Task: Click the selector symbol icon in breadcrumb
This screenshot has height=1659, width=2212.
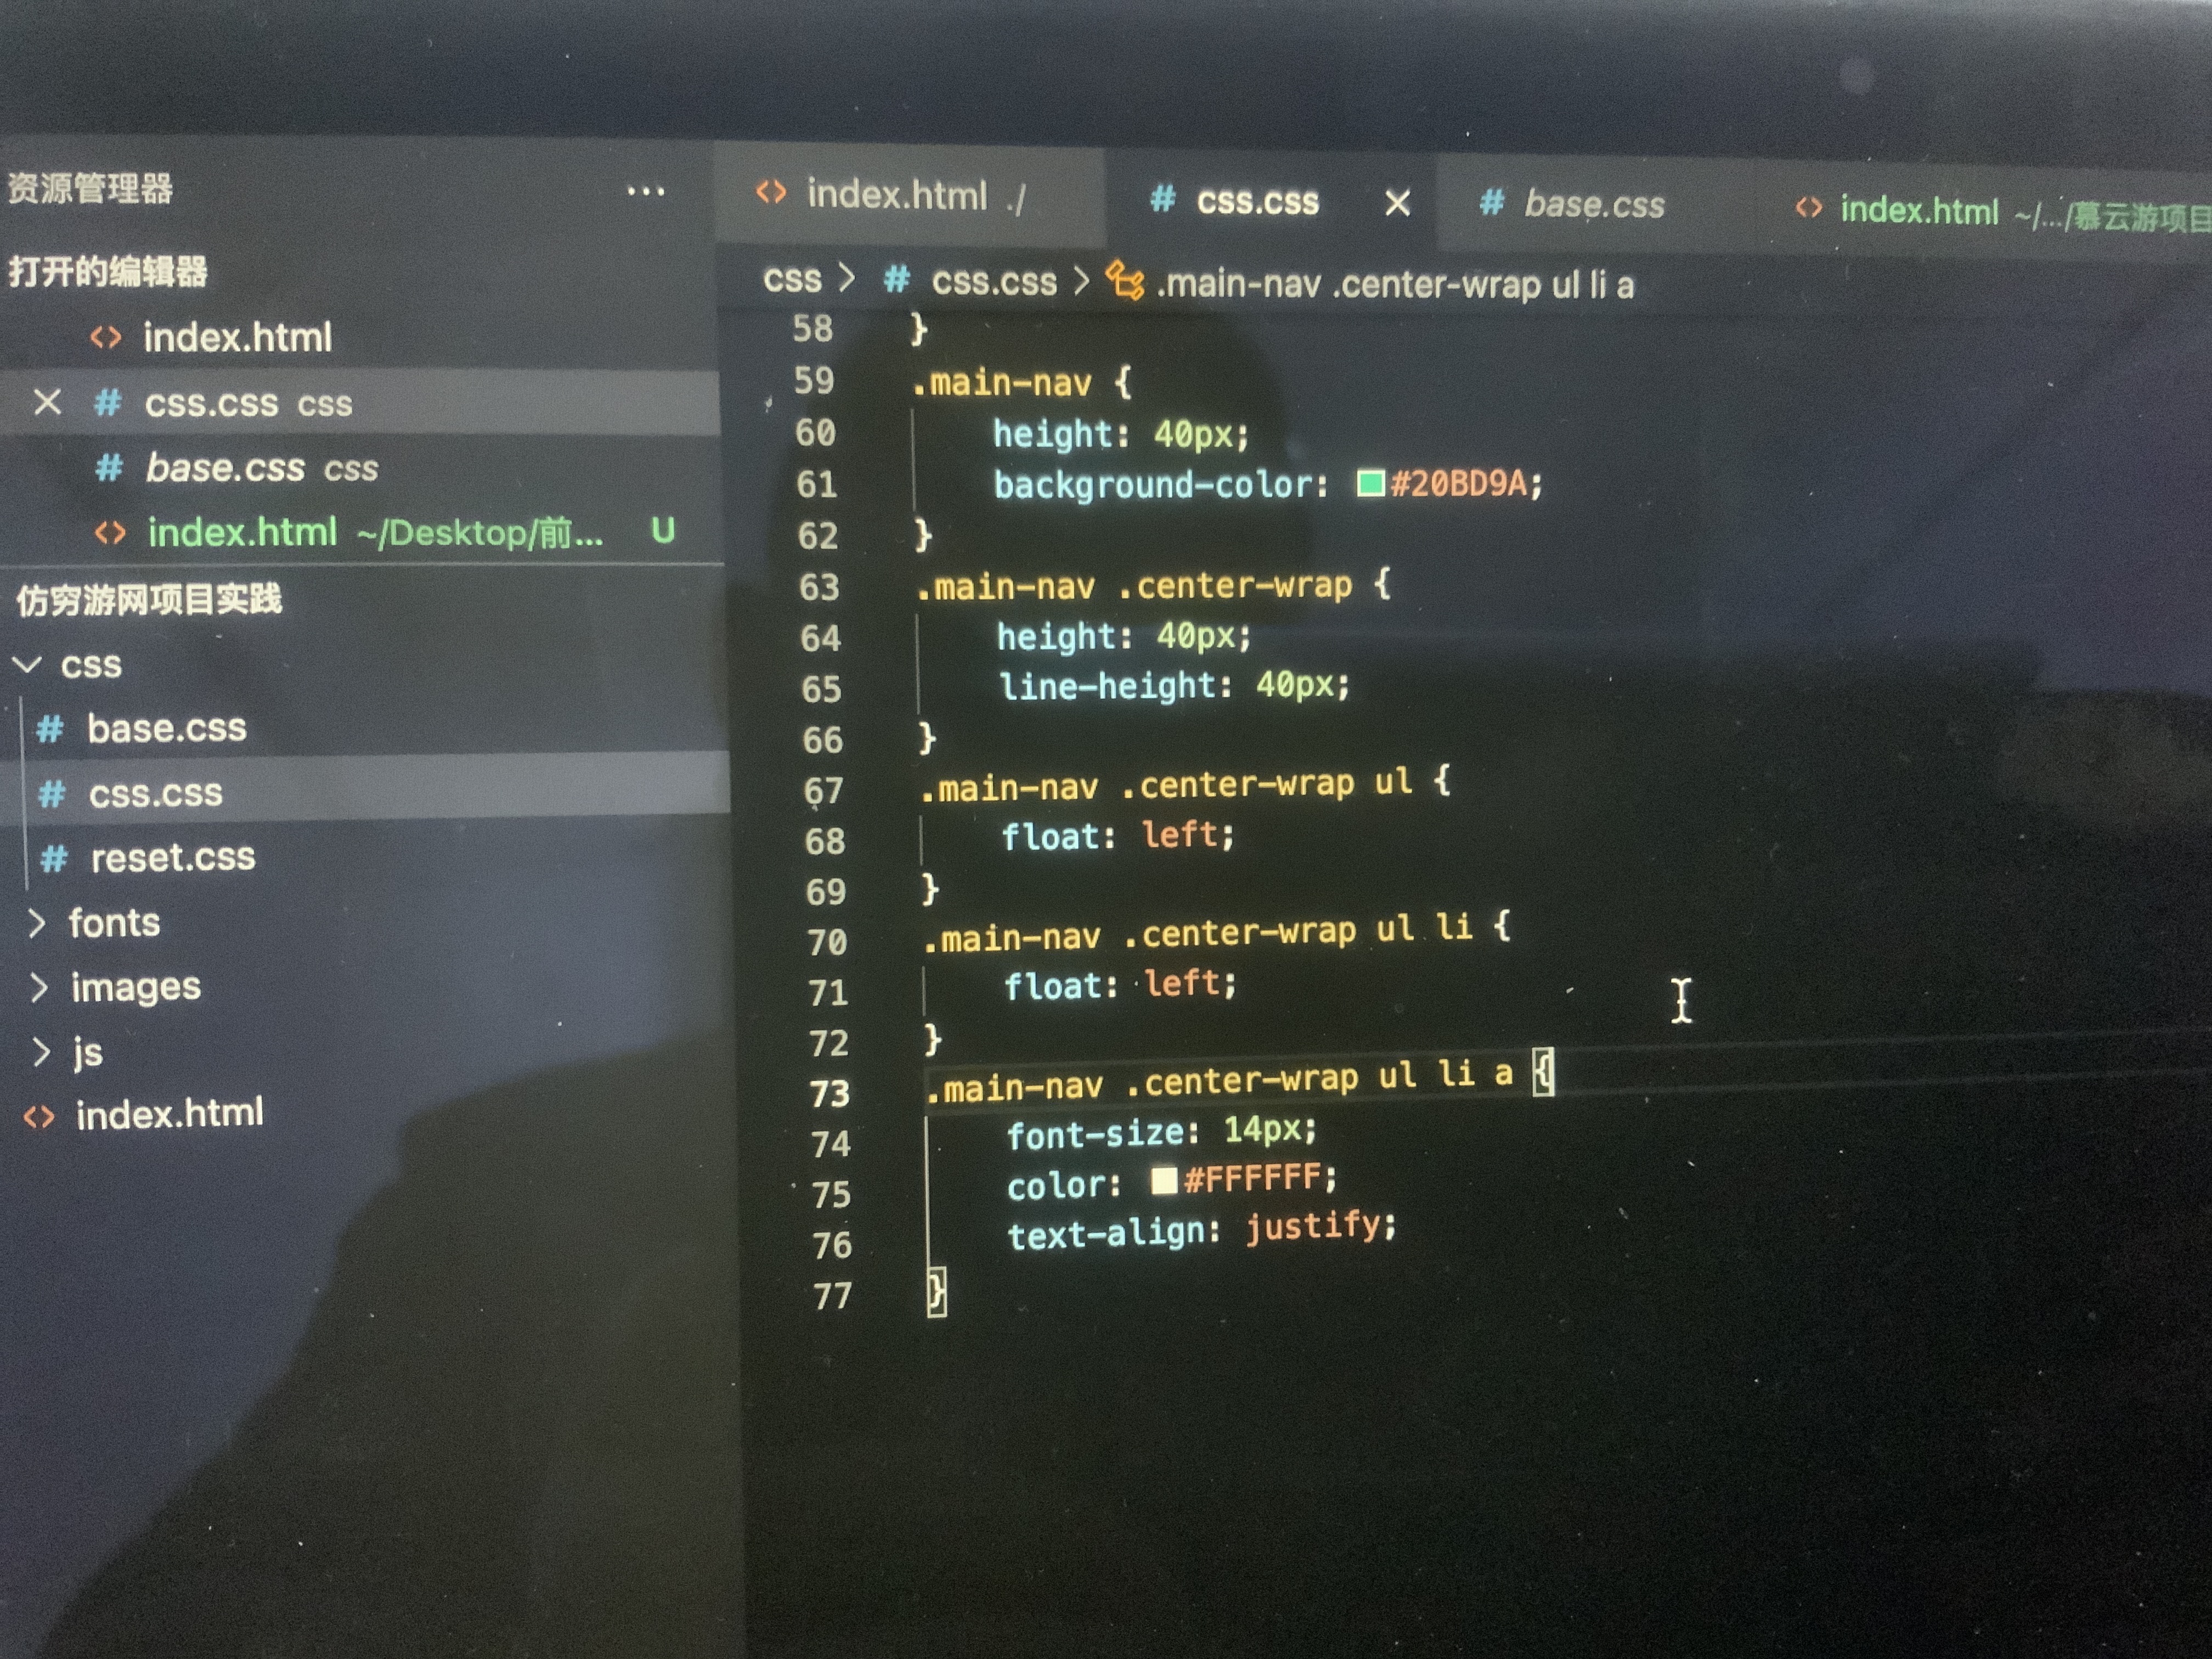Action: (1125, 281)
